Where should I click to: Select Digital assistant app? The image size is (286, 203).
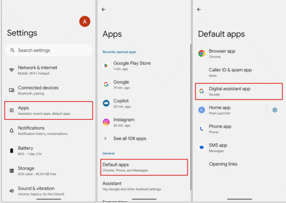239,91
